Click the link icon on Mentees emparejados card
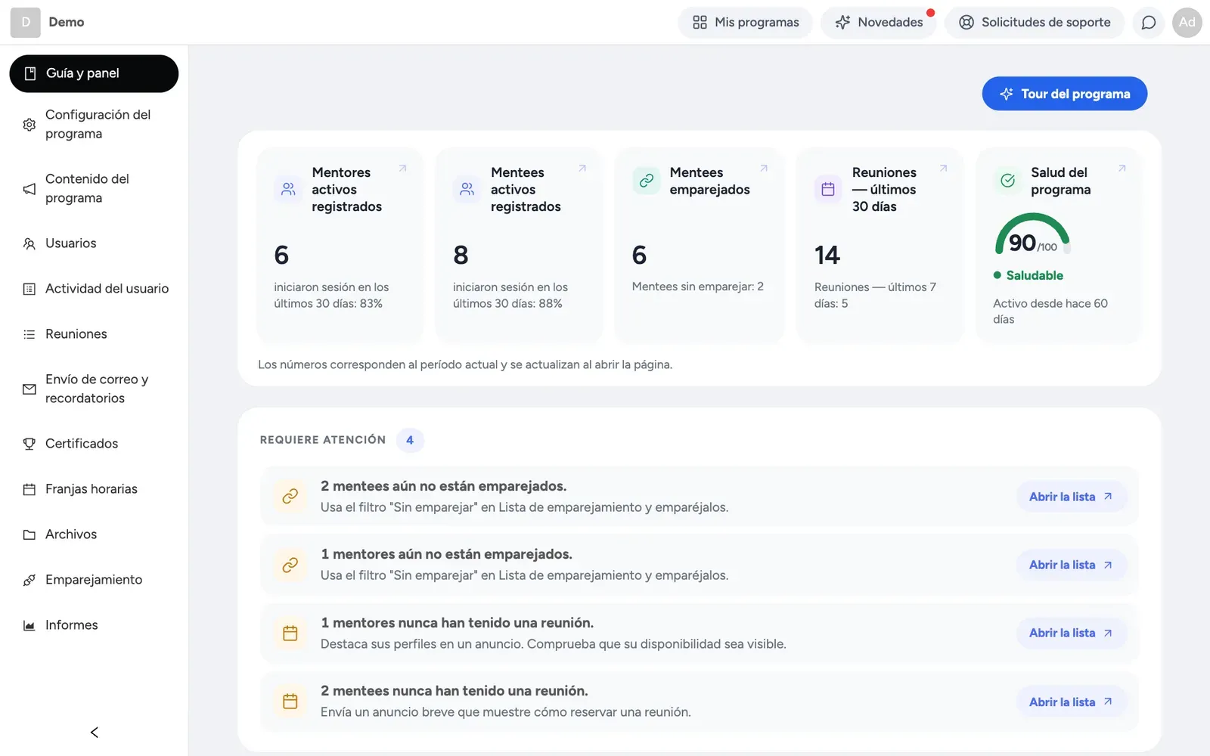This screenshot has height=756, width=1210. tap(647, 181)
